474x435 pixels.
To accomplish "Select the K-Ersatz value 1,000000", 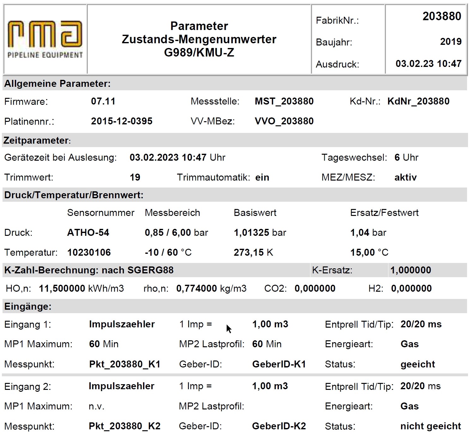I will (x=411, y=270).
